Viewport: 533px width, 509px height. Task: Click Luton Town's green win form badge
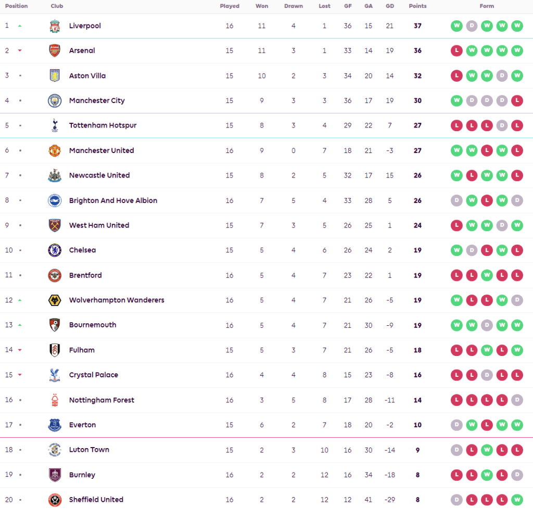tap(487, 450)
